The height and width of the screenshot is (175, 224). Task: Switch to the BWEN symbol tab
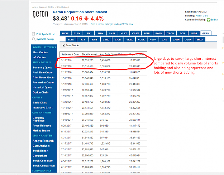click(x=159, y=33)
